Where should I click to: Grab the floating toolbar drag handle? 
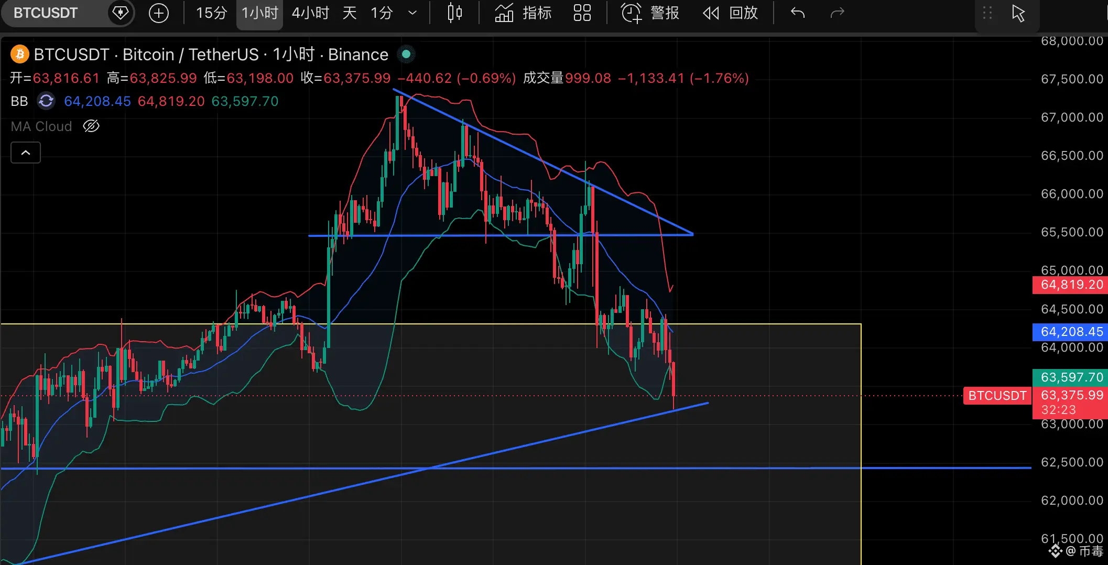point(987,13)
